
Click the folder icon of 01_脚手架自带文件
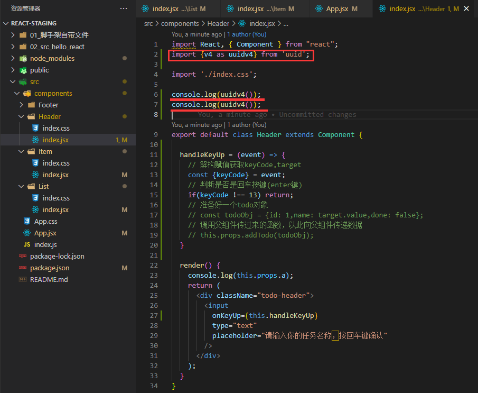tap(23, 35)
